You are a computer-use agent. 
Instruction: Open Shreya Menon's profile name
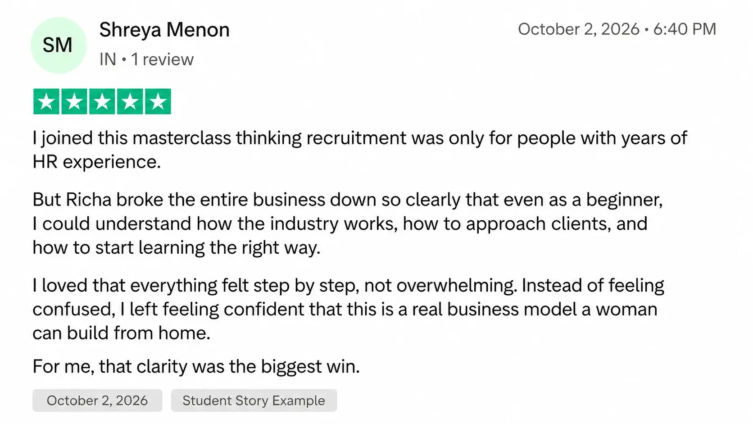coord(164,30)
